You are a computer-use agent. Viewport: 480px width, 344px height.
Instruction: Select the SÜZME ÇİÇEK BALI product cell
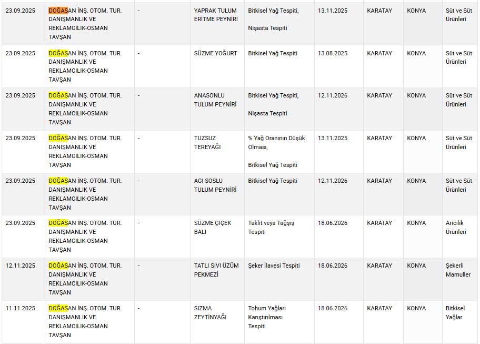[213, 228]
